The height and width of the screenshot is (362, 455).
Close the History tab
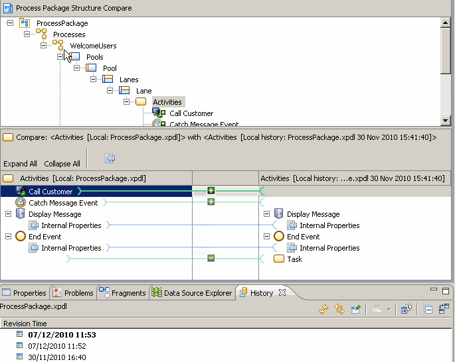[282, 292]
